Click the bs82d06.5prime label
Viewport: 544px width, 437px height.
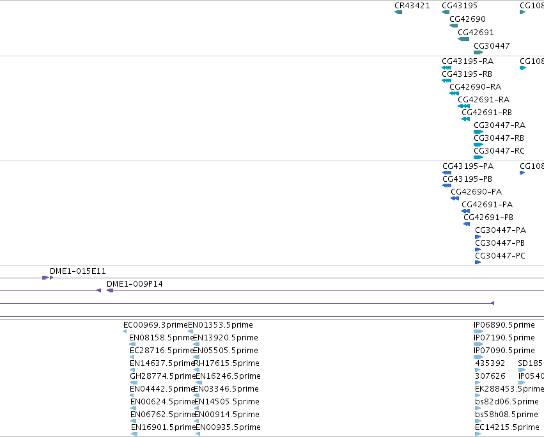(506, 402)
